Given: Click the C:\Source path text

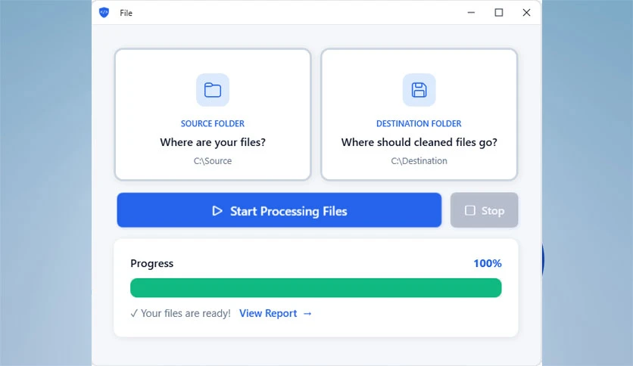Looking at the screenshot, I should point(213,161).
